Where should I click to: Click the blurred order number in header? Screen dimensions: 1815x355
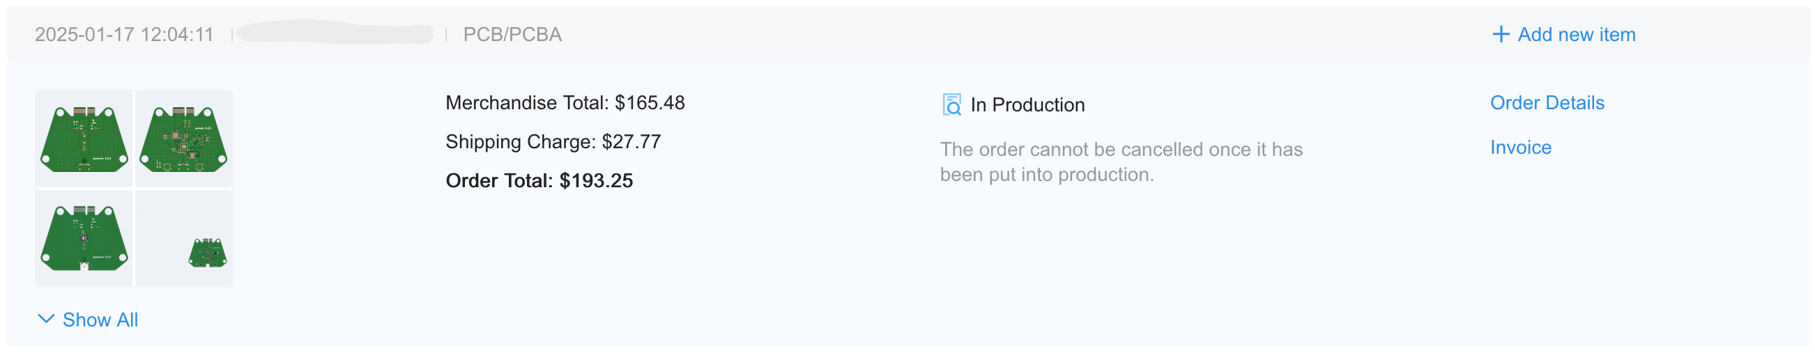point(335,33)
